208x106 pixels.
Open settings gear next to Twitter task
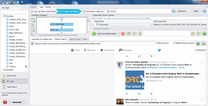coord(26,66)
